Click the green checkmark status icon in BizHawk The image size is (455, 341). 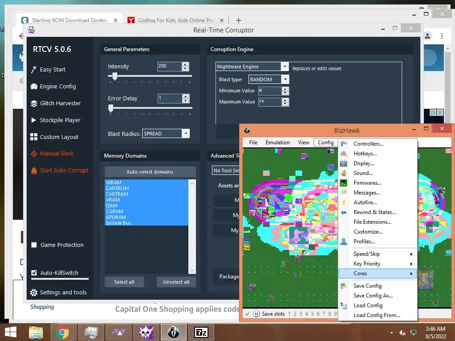[x=247, y=314]
